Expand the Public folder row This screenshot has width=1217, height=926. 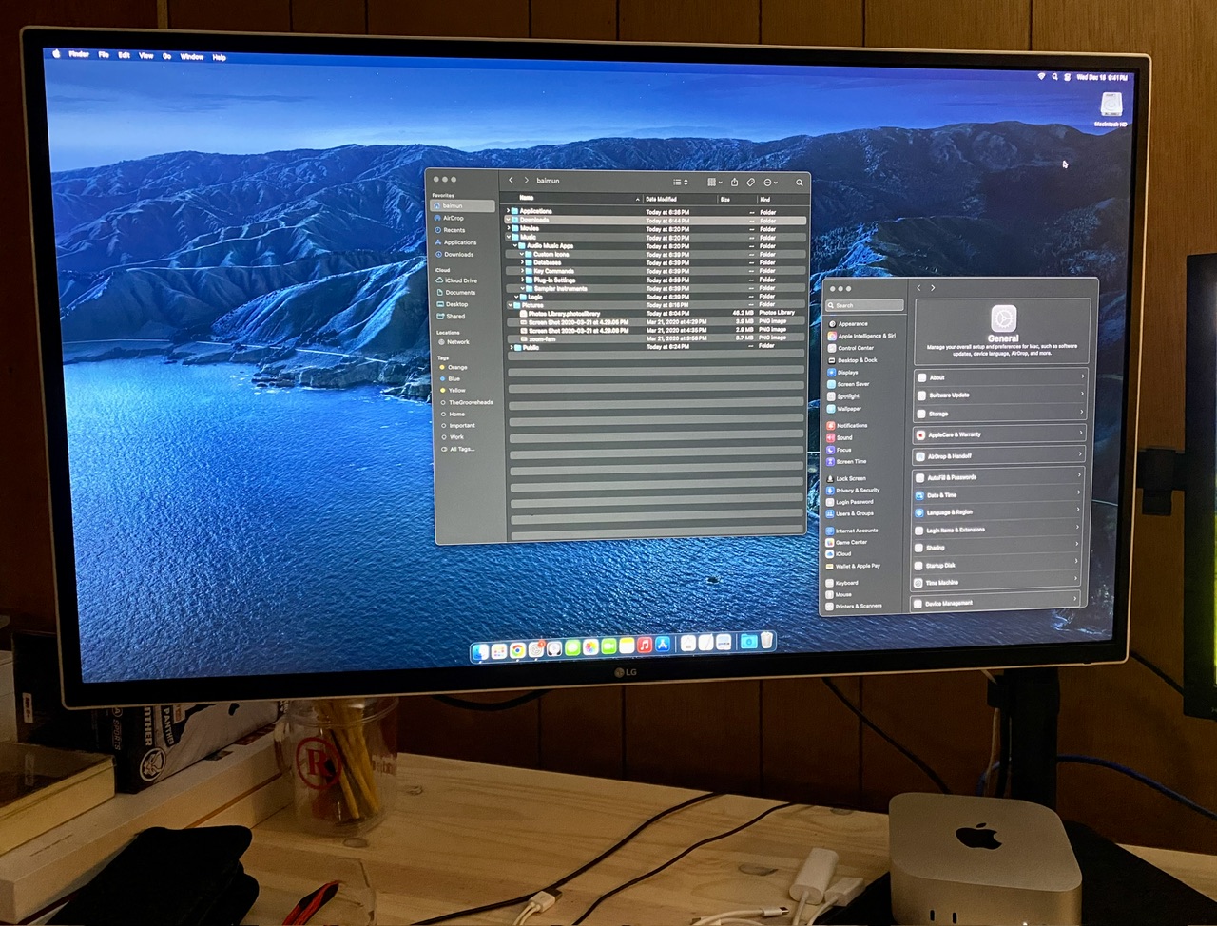512,347
